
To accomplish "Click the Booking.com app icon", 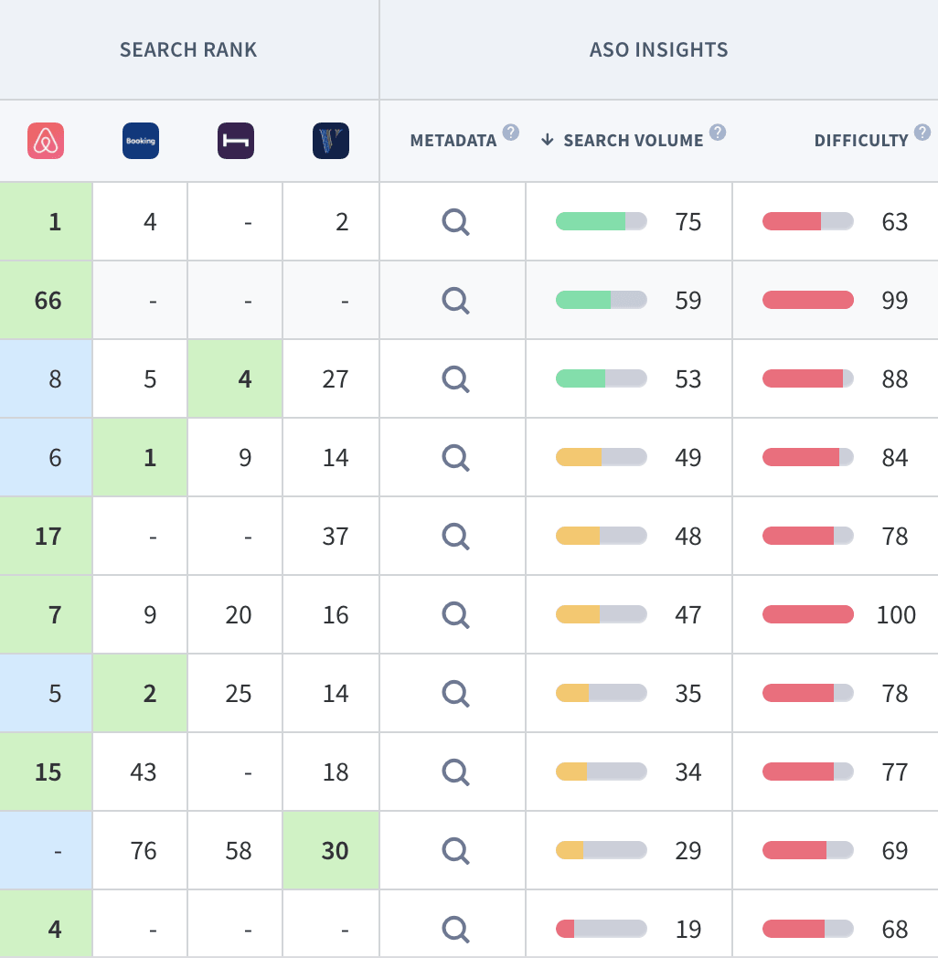I will pyautogui.click(x=140, y=140).
